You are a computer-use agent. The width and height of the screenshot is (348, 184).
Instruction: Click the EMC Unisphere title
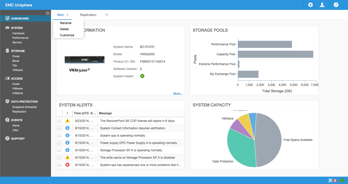(x=19, y=5)
